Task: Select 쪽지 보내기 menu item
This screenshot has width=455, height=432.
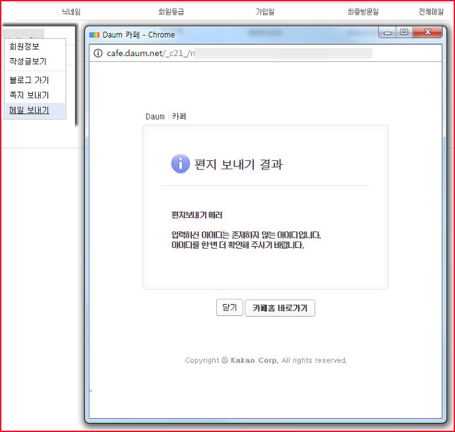Action: tap(29, 95)
